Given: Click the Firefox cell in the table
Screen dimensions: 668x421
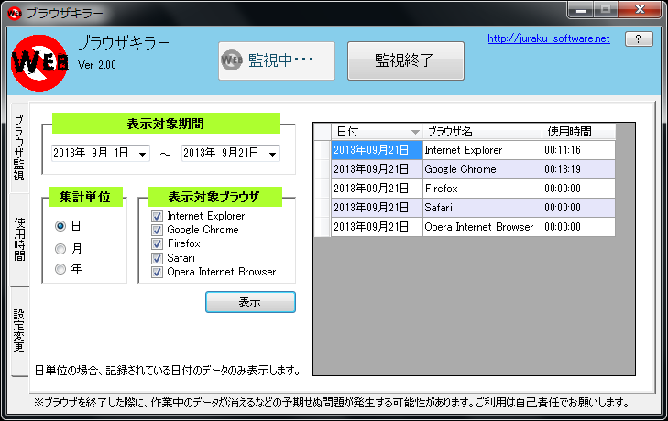Looking at the screenshot, I should [x=482, y=189].
